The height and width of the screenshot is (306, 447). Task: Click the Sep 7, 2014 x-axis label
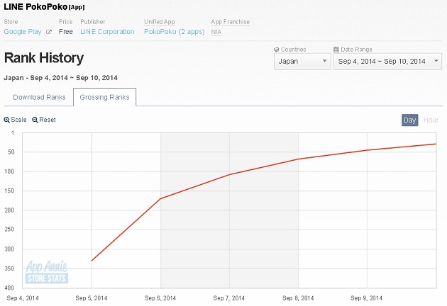[229, 298]
